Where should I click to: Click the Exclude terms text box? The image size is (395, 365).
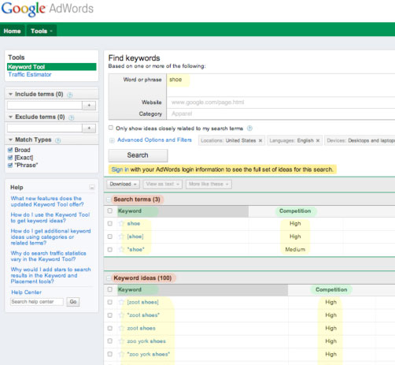[x=45, y=128]
